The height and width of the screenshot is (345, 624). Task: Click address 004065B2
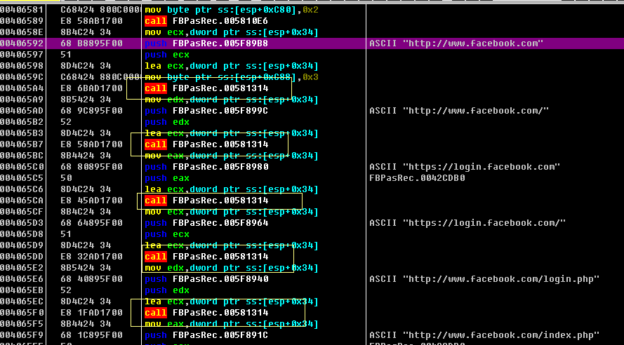[x=22, y=121]
